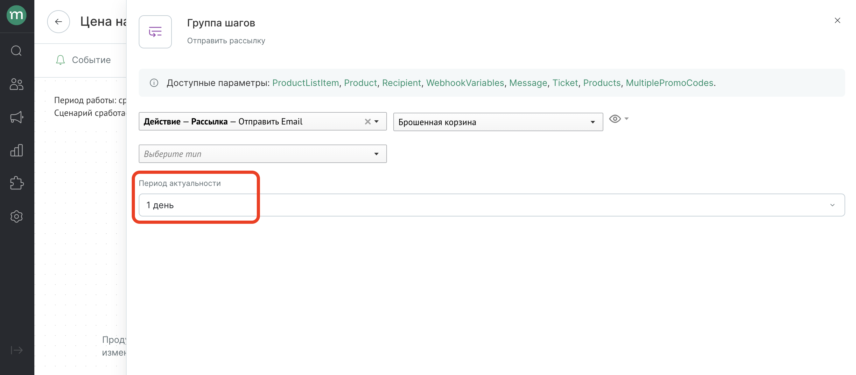Viewport: 856px width, 375px height.
Task: Open the Действие — Рассылка action dropdown
Action: point(263,122)
